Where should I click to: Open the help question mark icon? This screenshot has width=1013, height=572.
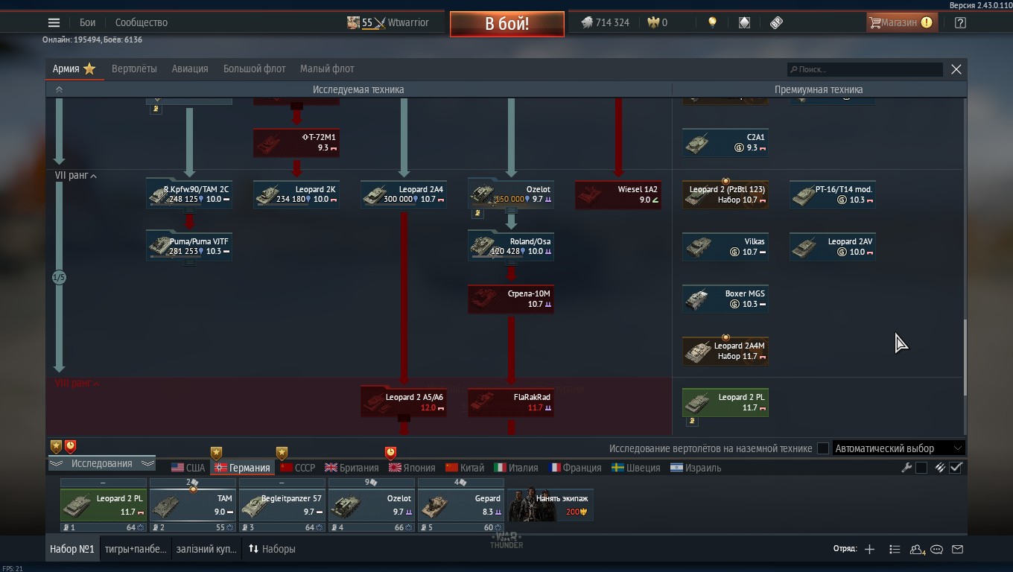(x=960, y=22)
